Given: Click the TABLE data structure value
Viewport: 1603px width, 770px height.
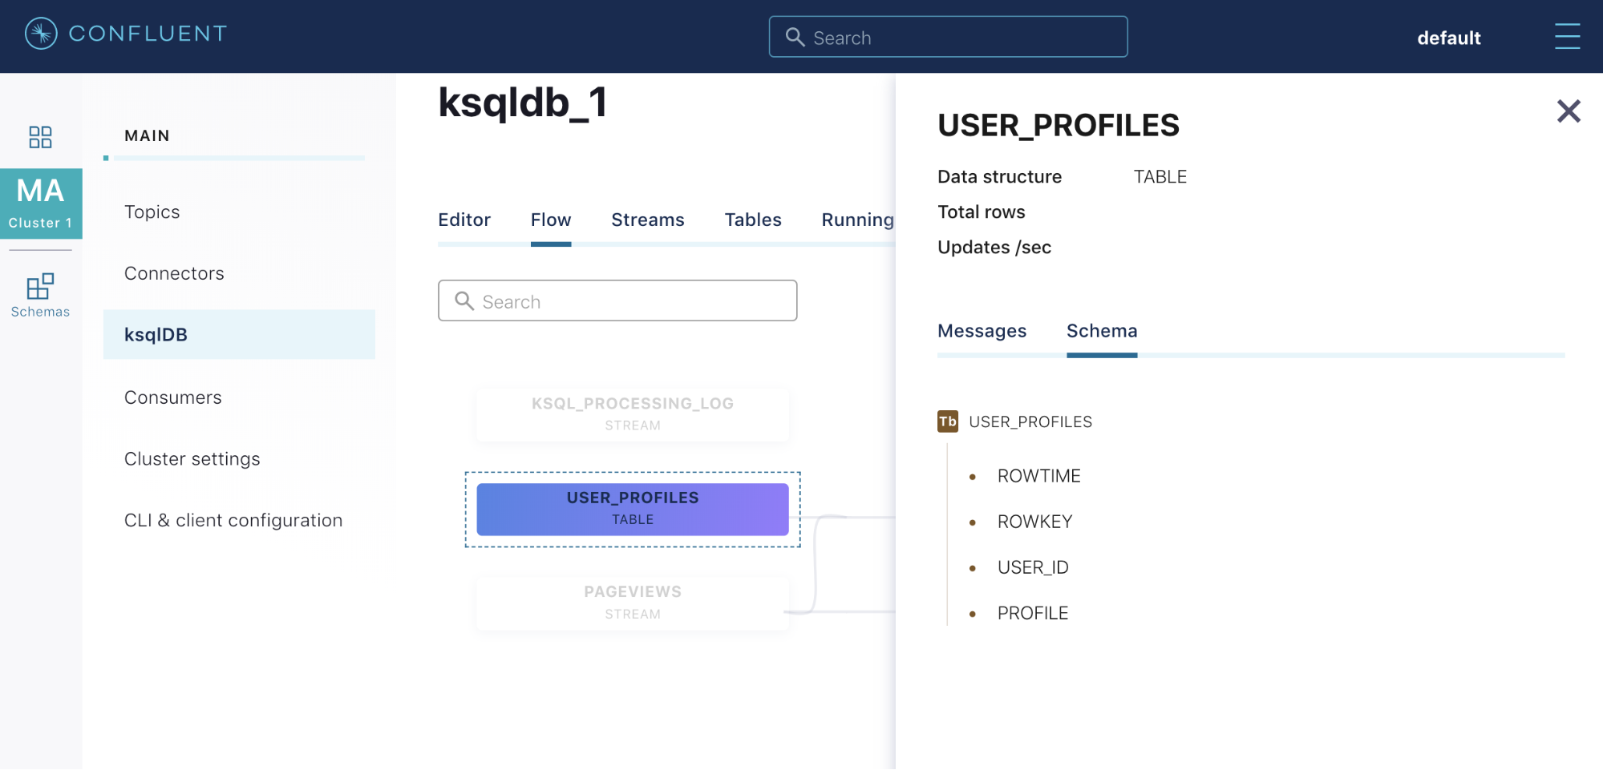Looking at the screenshot, I should 1160,176.
